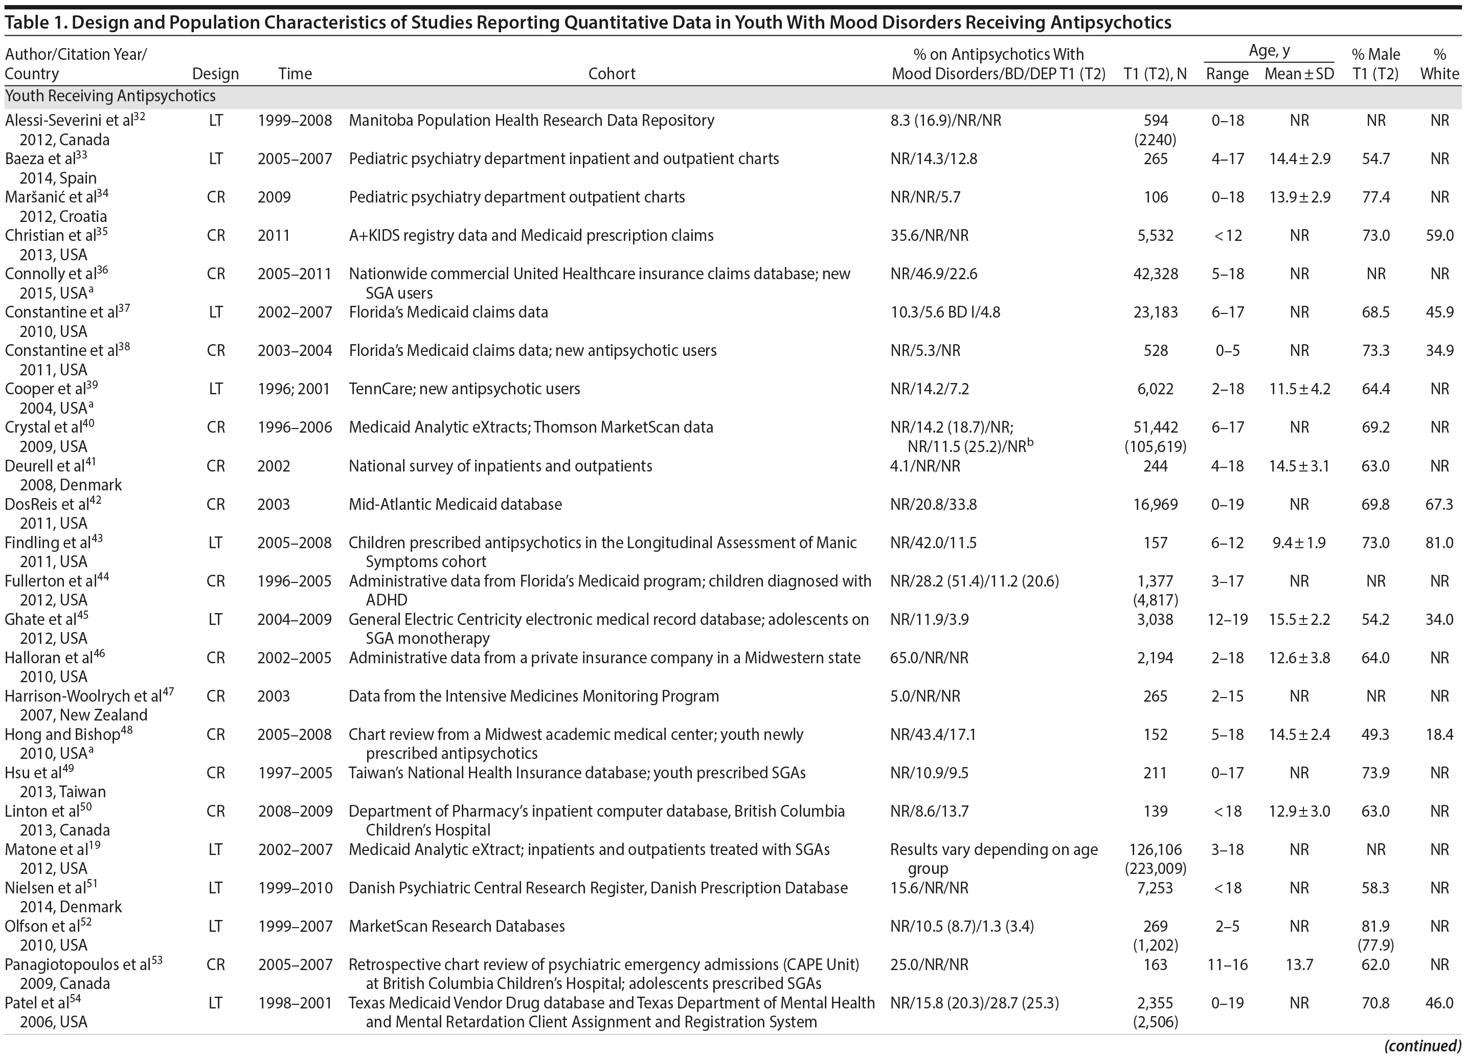Click the Age range column header

click(1226, 74)
